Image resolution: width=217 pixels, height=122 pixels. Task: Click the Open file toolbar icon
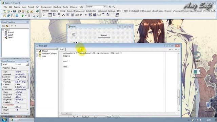pyautogui.click(x=8, y=11)
